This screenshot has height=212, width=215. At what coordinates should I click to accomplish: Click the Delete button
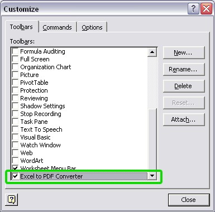coord(184,86)
